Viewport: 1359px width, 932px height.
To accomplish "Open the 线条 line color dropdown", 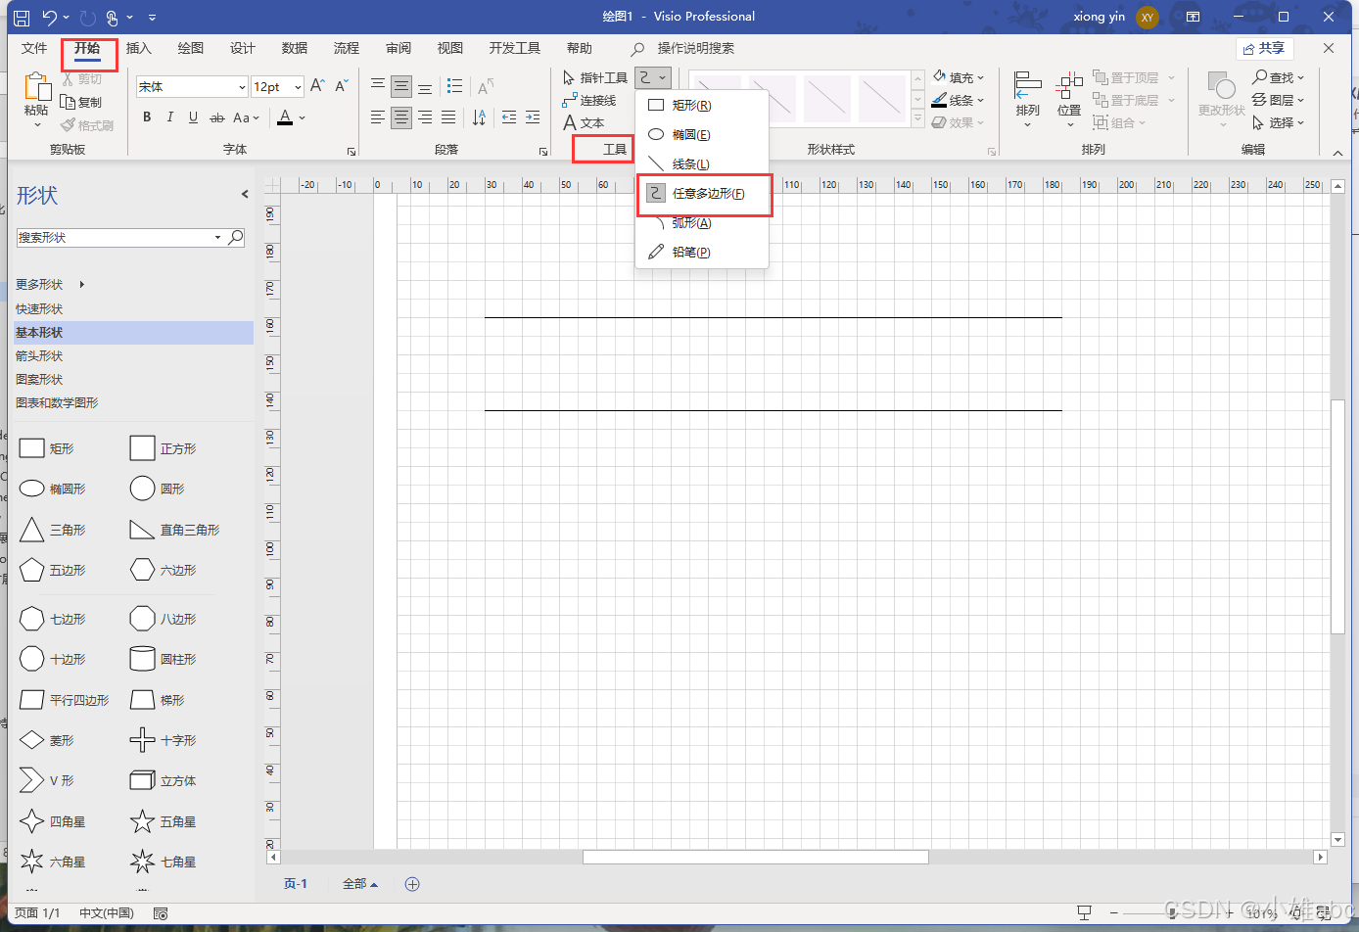I will tap(959, 100).
